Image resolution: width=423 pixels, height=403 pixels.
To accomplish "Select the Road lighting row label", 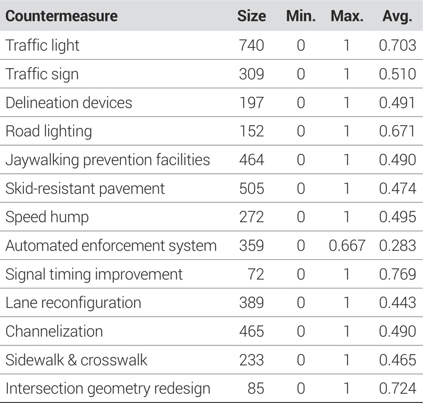I will tap(49, 131).
